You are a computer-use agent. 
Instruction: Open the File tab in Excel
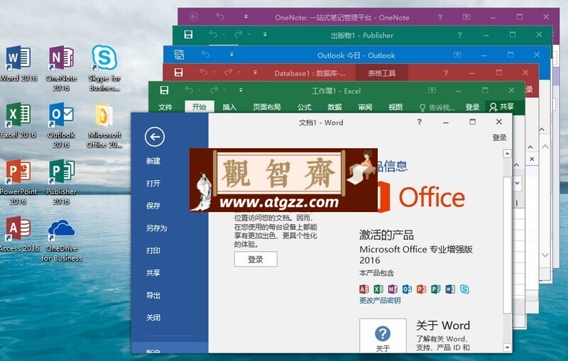tap(165, 107)
